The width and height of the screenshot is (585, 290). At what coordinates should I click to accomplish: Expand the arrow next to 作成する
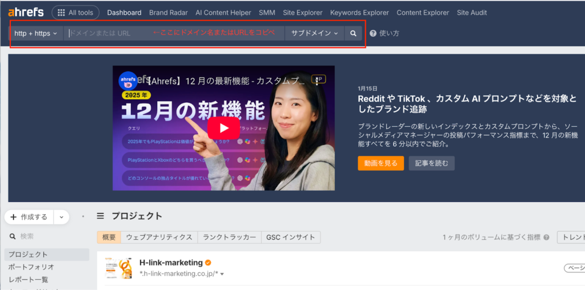pos(62,217)
